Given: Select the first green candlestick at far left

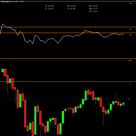Looking at the screenshot, I should [2, 70].
